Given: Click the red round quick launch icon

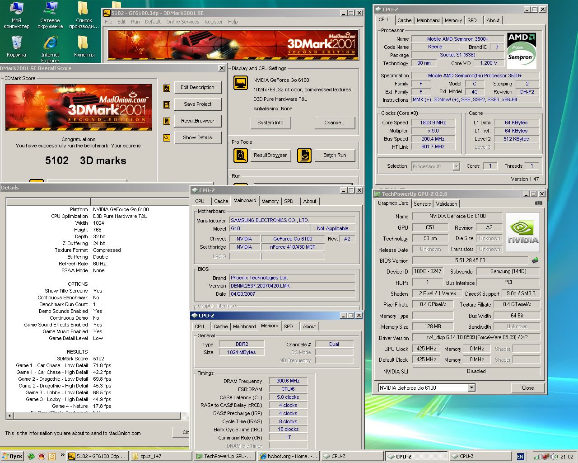Looking at the screenshot, I should (x=42, y=456).
